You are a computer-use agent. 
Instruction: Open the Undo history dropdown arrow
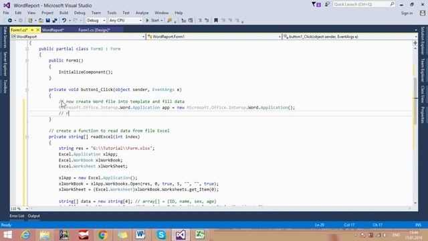pos(70,21)
